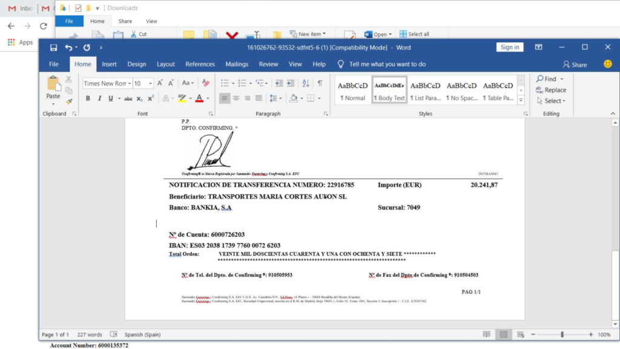The width and height of the screenshot is (620, 349).
Task: Apply superscript formatting
Action: click(150, 99)
